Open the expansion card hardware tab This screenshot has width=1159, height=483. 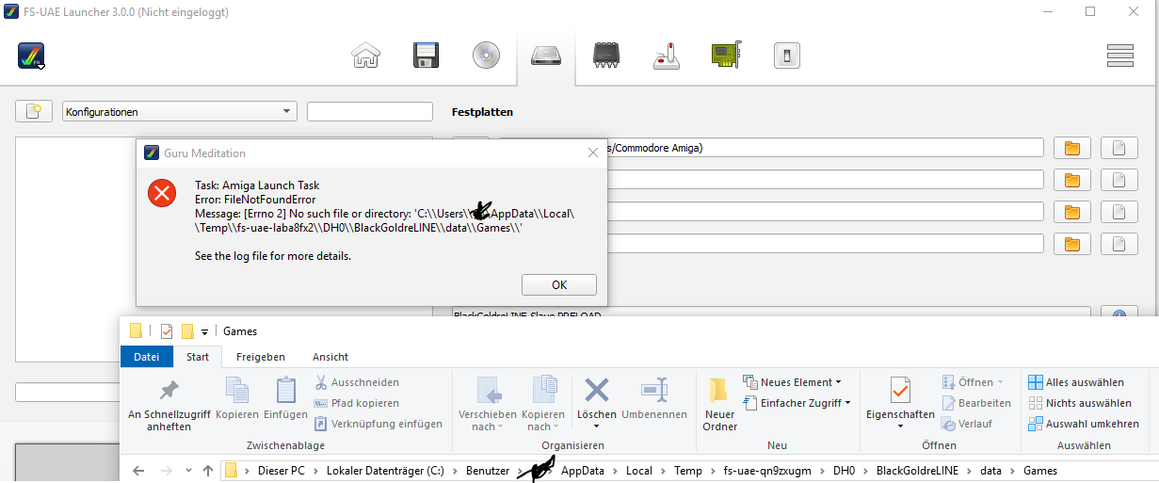point(727,56)
